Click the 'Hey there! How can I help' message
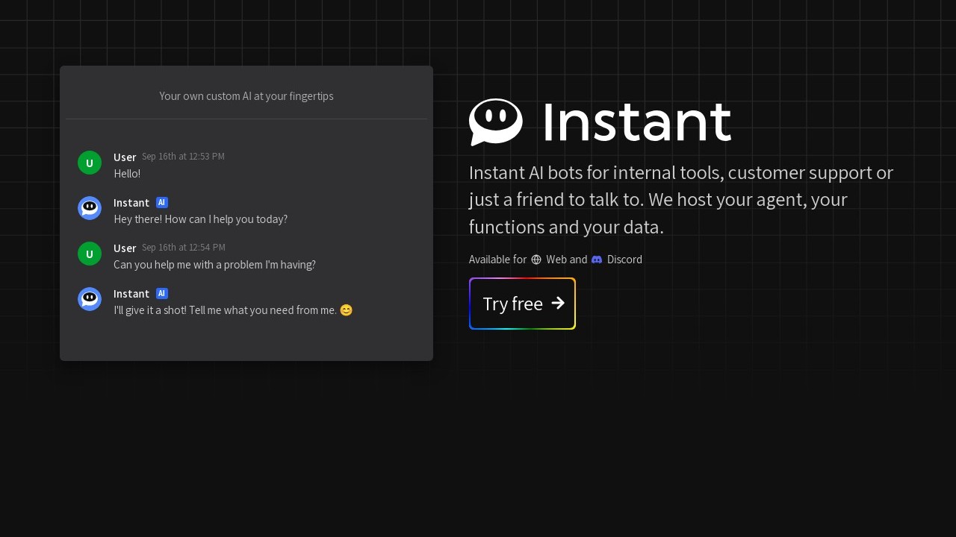 [x=200, y=219]
